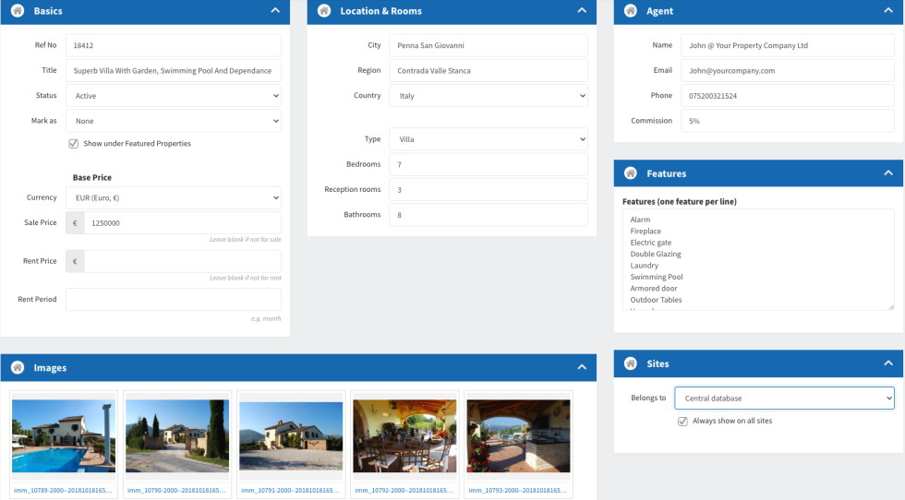Collapse the Basics panel with chevron
Screen dimensions: 905x500
click(275, 11)
